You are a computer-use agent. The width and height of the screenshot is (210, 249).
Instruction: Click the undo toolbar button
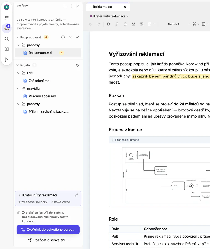tap(90, 24)
